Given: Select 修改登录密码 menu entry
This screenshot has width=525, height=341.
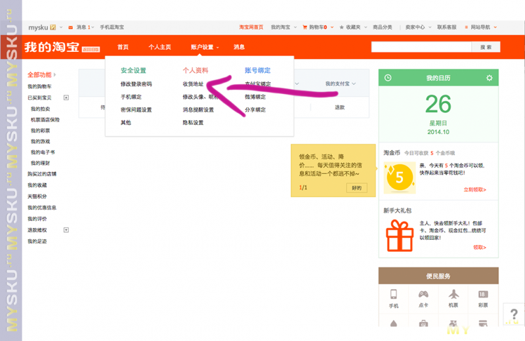Looking at the screenshot, I should pyautogui.click(x=136, y=84).
